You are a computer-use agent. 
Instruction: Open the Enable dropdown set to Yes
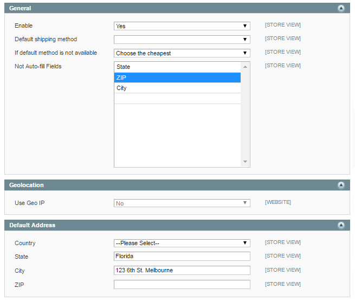[x=182, y=26]
